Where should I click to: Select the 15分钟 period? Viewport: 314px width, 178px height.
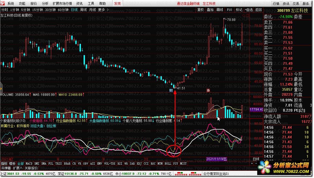(38, 10)
